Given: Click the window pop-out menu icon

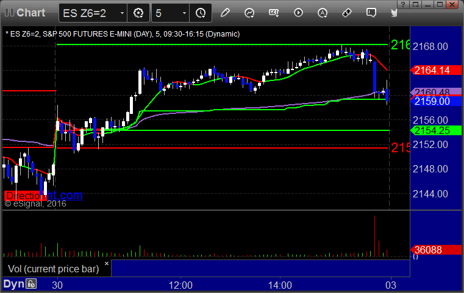Looking at the screenshot, I should pos(415,4).
